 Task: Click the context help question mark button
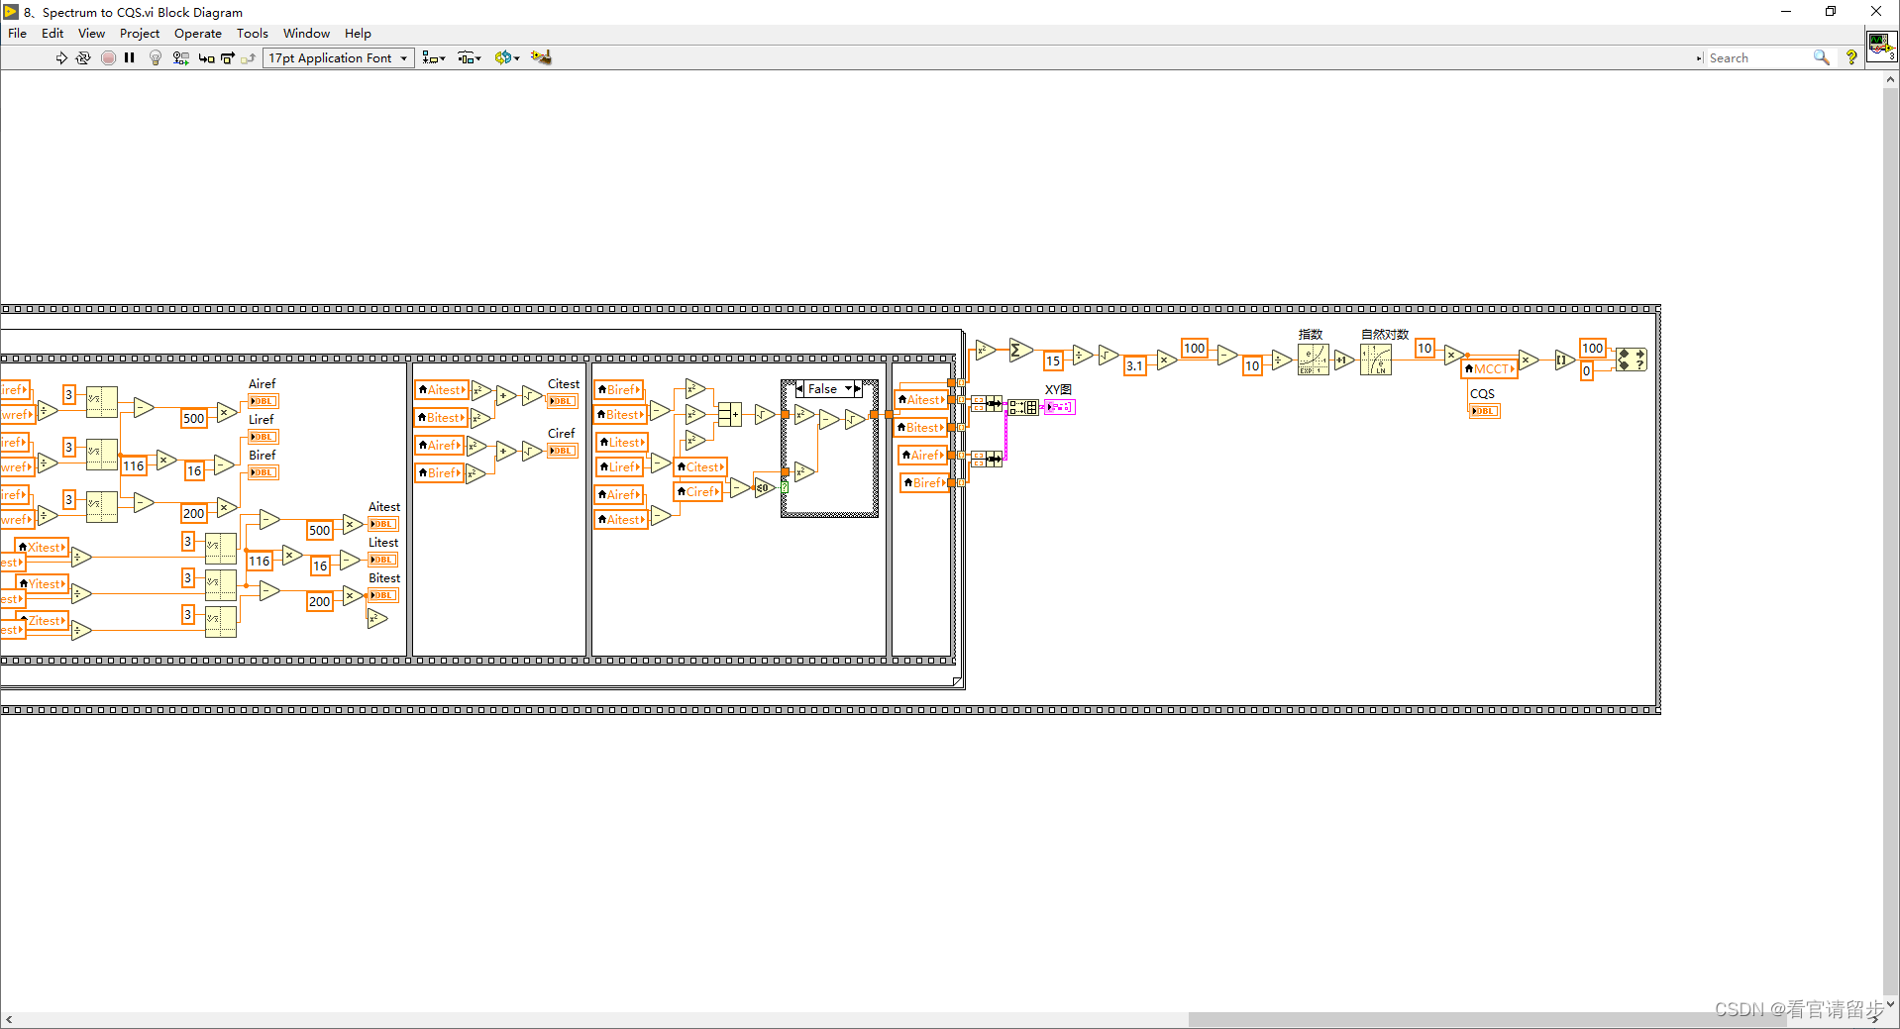[1851, 57]
